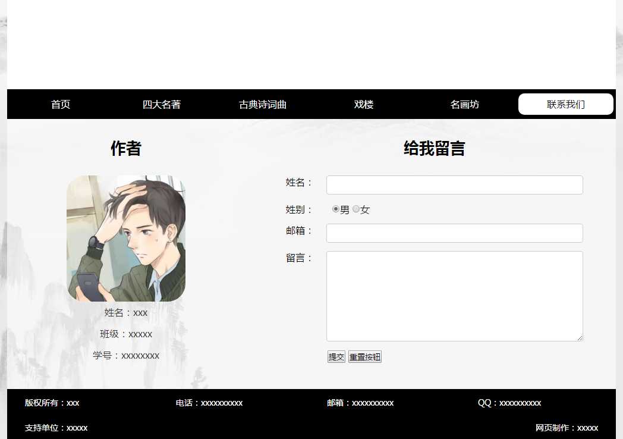The height and width of the screenshot is (439, 623).
Task: Navigate to 名画坊
Action: tap(465, 105)
